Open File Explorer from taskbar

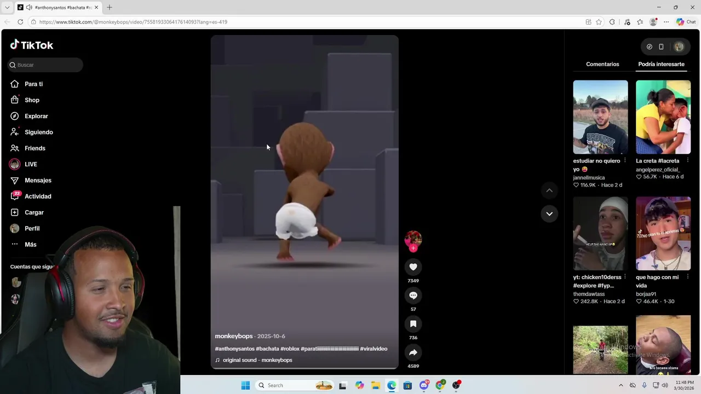click(x=376, y=385)
